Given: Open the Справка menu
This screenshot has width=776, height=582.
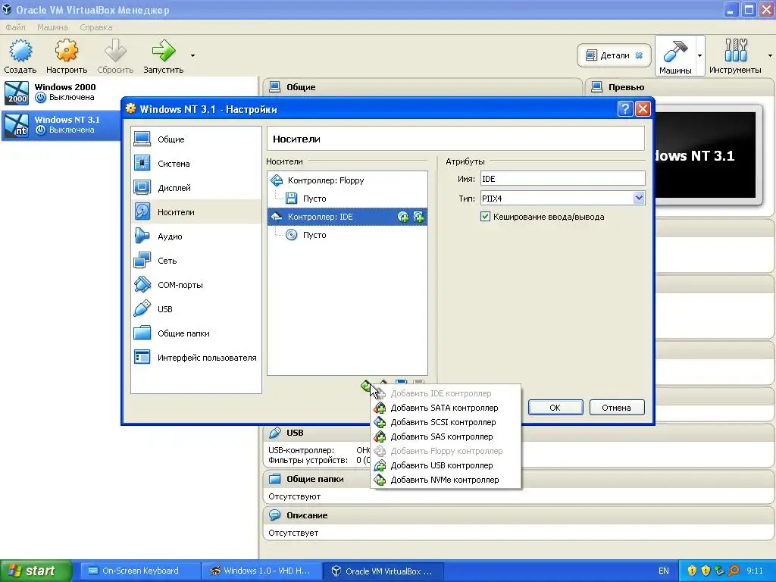Looking at the screenshot, I should click(96, 27).
